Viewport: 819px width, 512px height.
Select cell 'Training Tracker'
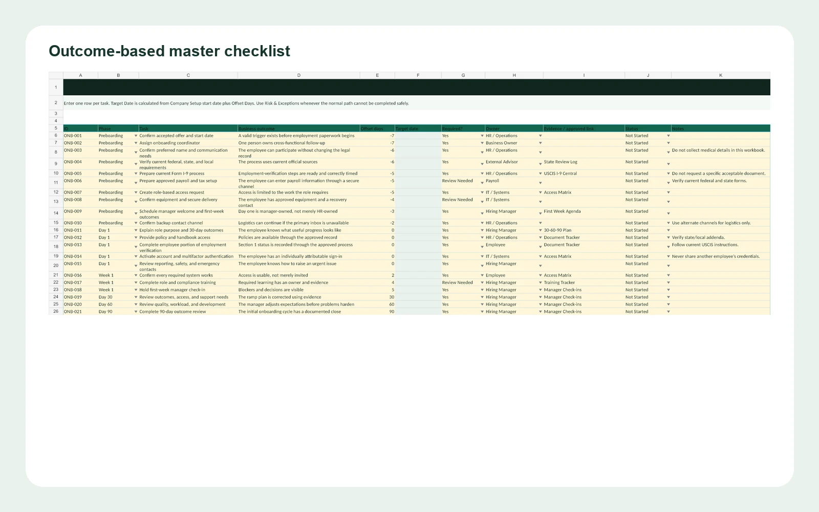tap(584, 283)
